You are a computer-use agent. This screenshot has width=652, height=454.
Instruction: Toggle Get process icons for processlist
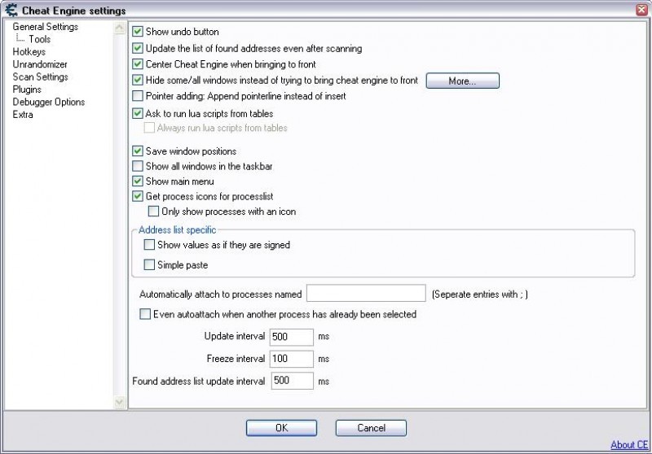coord(137,196)
